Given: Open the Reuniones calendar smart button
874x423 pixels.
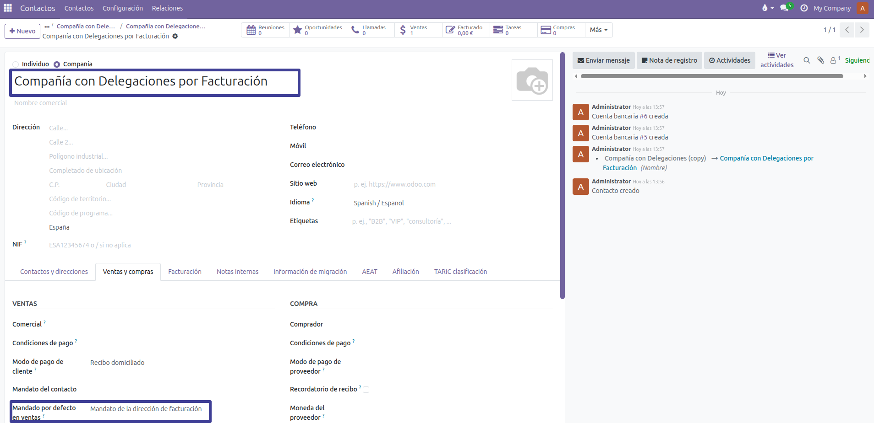Looking at the screenshot, I should coord(265,30).
